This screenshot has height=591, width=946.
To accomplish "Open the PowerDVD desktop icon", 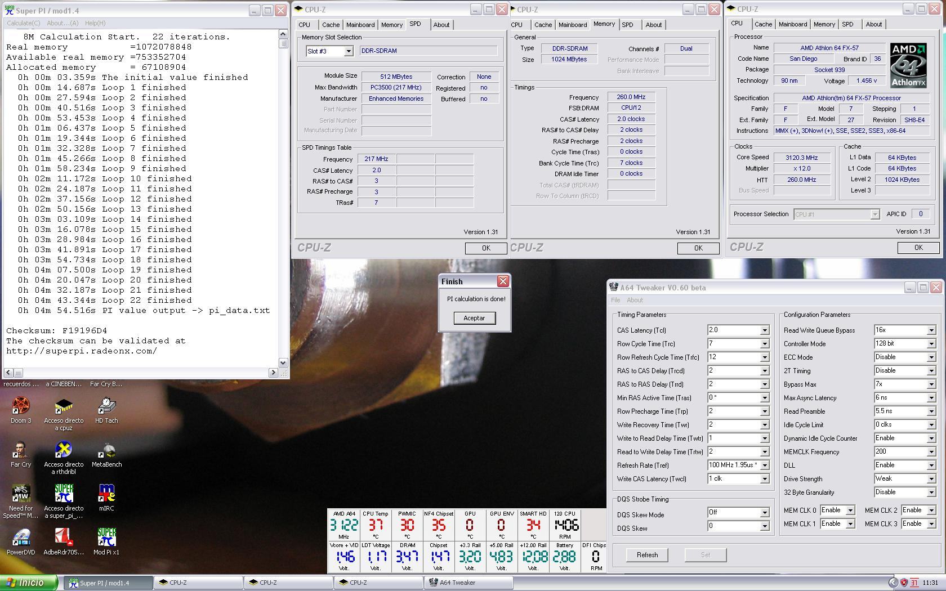I will (x=21, y=538).
